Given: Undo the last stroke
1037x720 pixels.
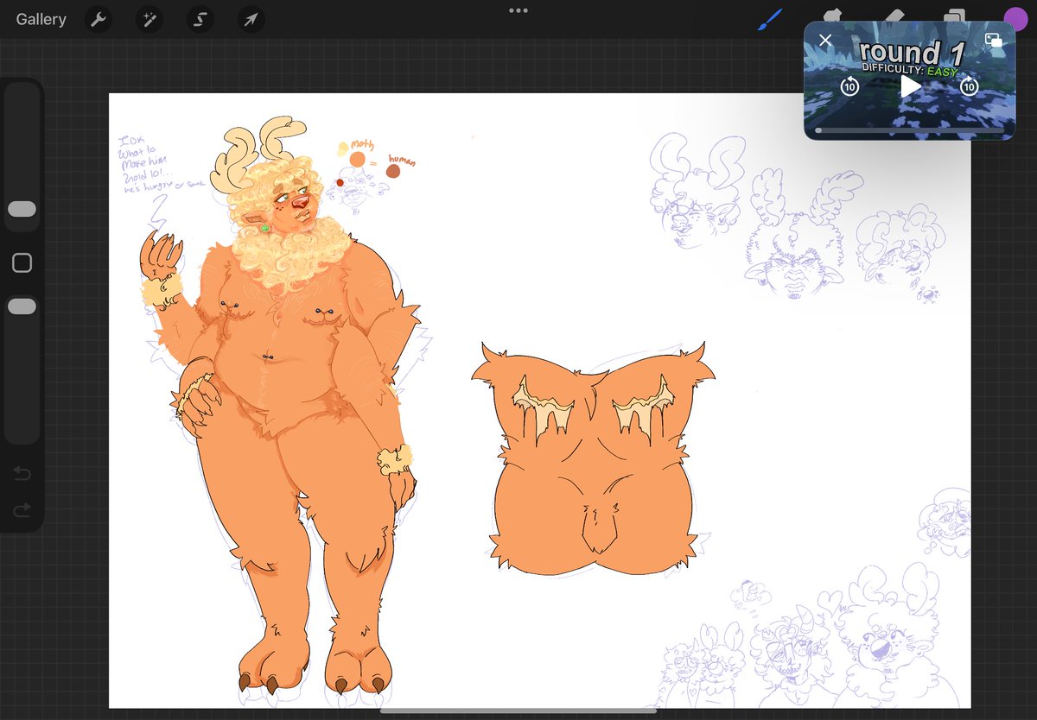Looking at the screenshot, I should pyautogui.click(x=22, y=472).
